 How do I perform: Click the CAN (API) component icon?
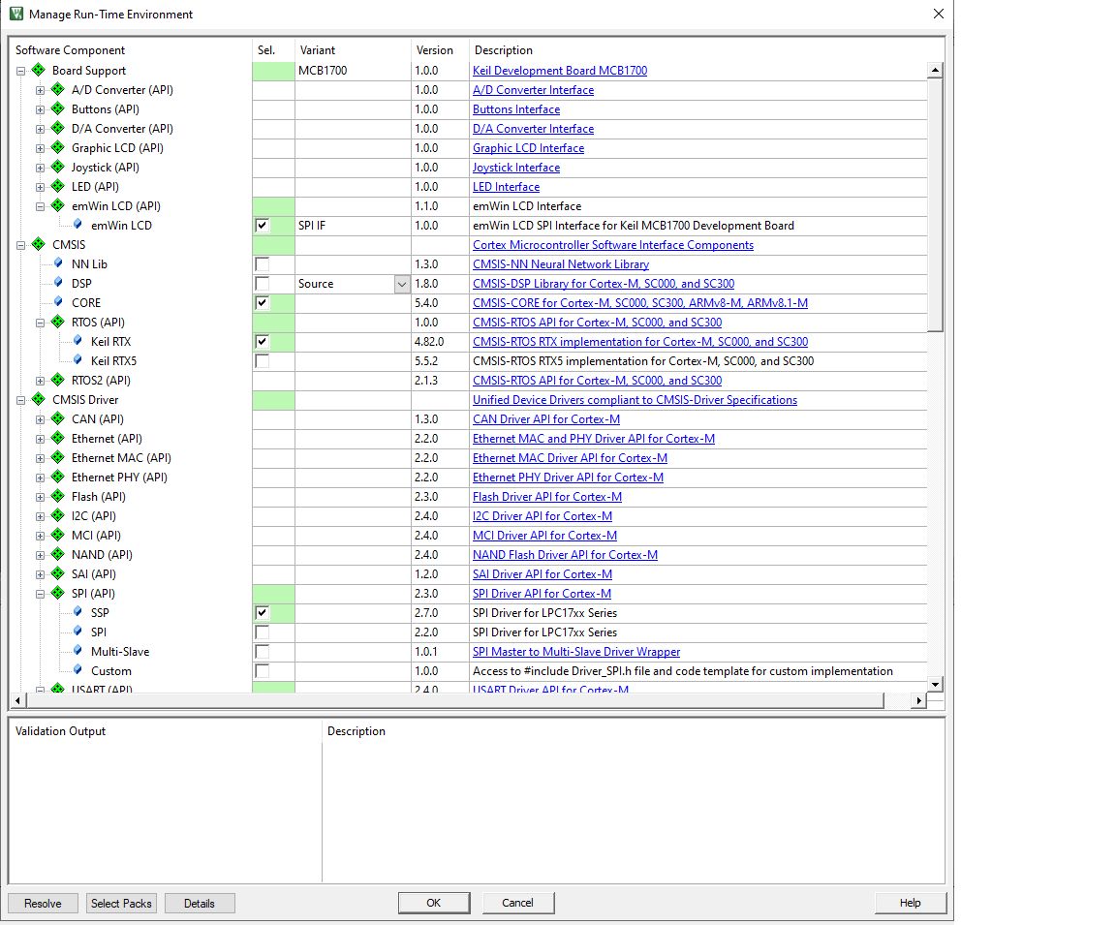(58, 418)
